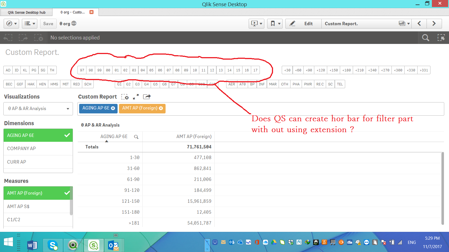Screen dimensions: 449x252
Task: Sort by AGING AP 6E column header
Action: [x=114, y=137]
